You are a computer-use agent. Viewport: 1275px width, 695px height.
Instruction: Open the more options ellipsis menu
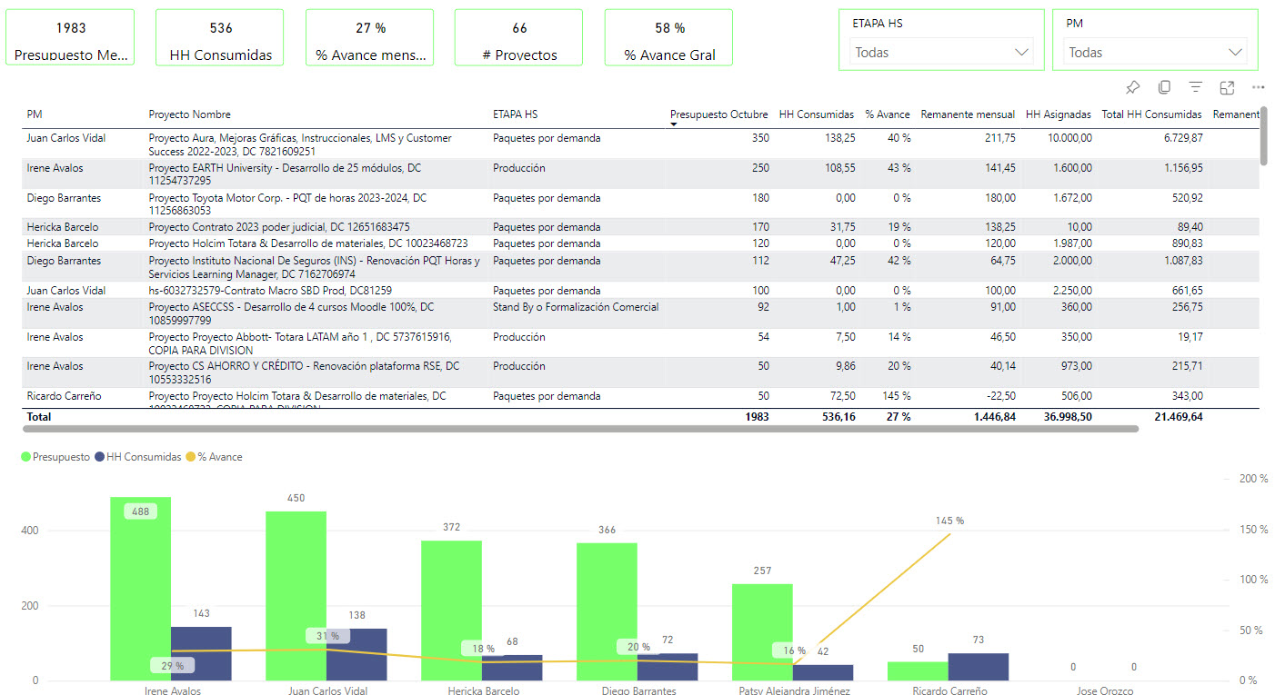click(x=1259, y=87)
